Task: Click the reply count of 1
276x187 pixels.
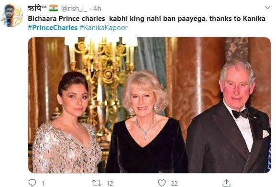Action: coord(43,184)
